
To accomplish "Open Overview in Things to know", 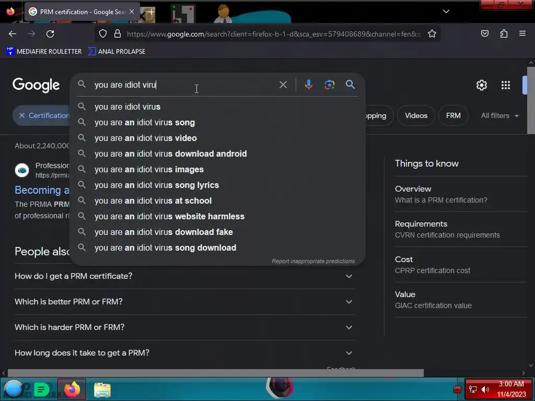I will [x=461, y=194].
